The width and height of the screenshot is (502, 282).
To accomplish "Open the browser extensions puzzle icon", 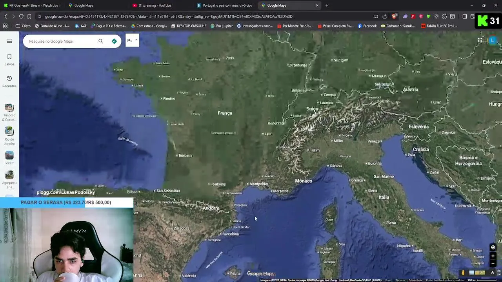I will coord(444,16).
